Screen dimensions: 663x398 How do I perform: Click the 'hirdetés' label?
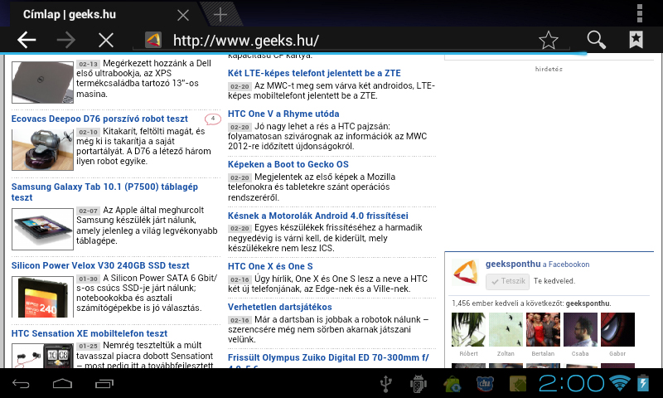pos(549,69)
